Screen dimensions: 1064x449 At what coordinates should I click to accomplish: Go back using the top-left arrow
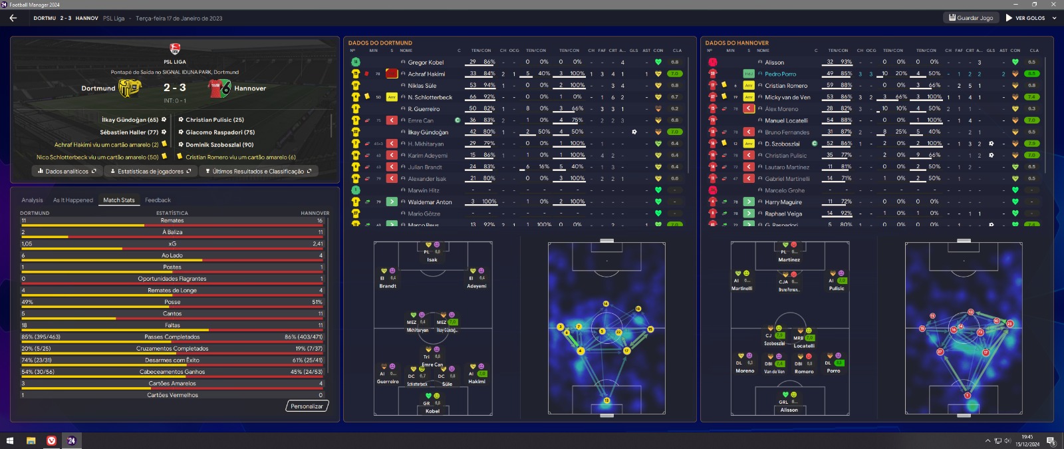(13, 18)
